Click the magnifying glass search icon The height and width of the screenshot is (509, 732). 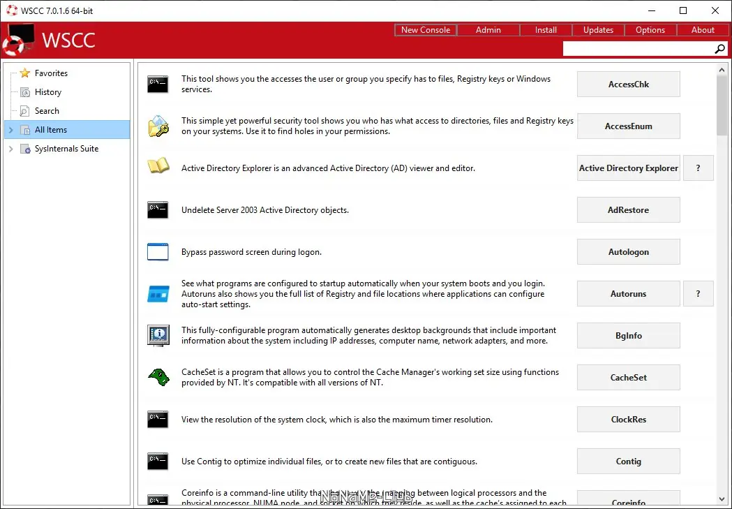point(720,49)
